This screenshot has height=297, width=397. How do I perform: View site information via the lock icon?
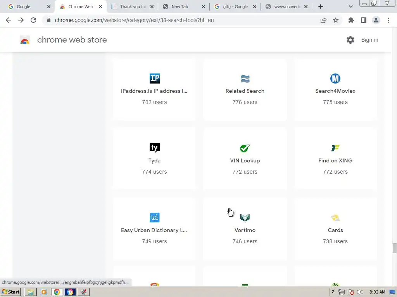pyautogui.click(x=49, y=20)
